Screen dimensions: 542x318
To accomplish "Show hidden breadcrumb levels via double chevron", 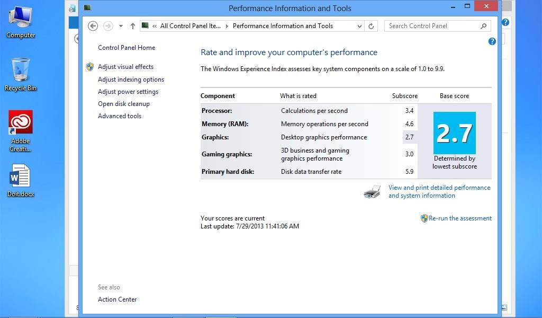I will [x=155, y=26].
